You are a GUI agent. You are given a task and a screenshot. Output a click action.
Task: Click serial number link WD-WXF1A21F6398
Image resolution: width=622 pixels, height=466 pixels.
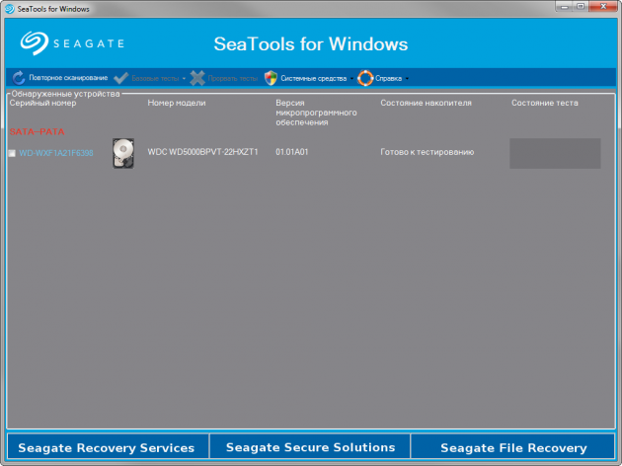pos(56,153)
